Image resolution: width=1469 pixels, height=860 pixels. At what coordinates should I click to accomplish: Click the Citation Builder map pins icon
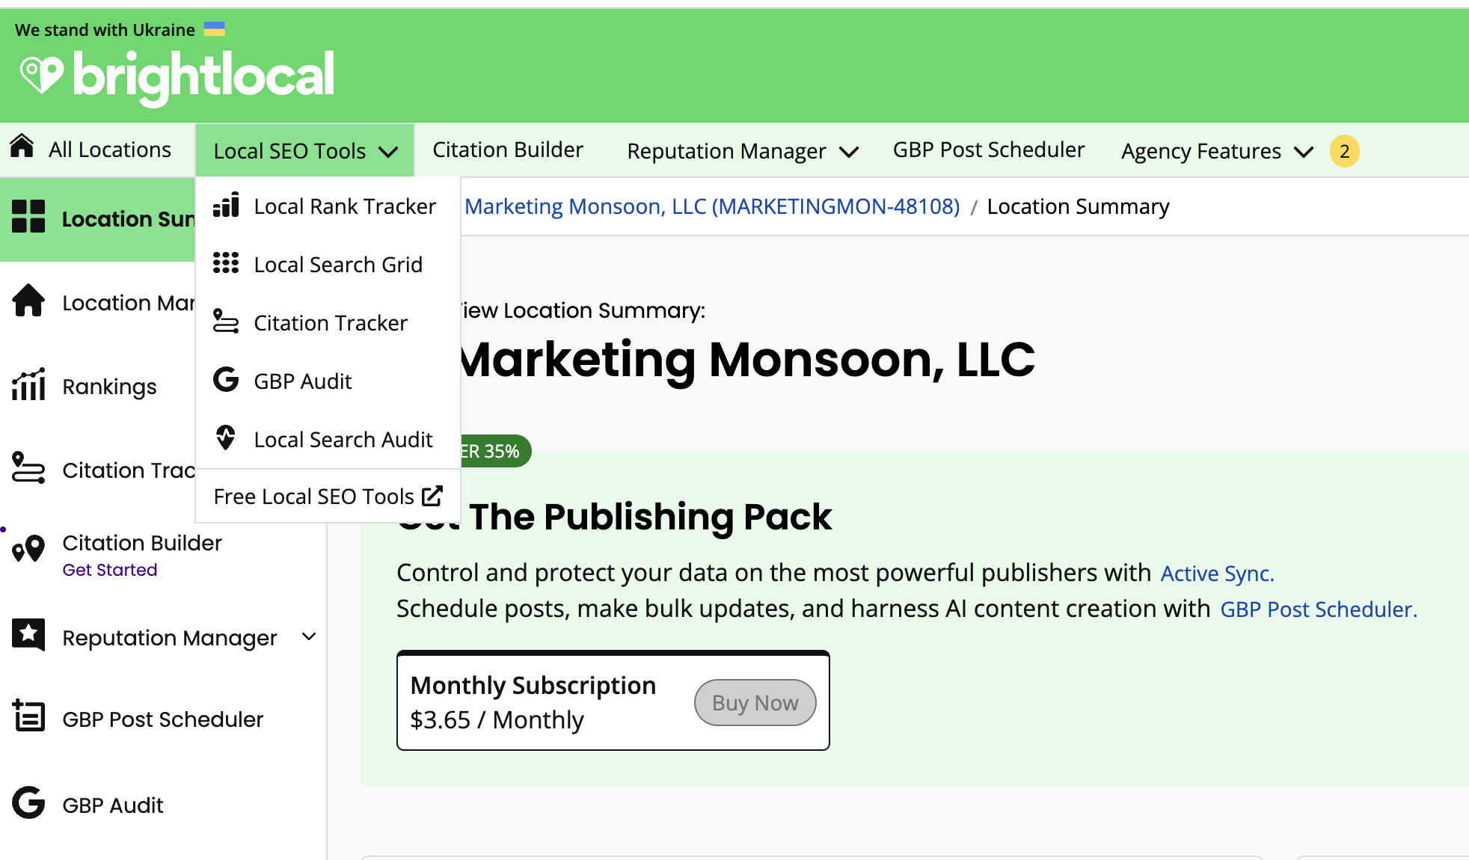(x=28, y=549)
